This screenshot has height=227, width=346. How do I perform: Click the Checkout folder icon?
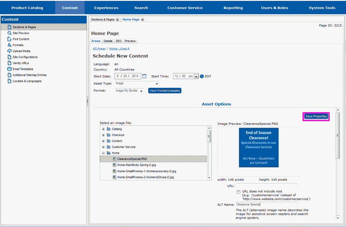click(x=108, y=135)
